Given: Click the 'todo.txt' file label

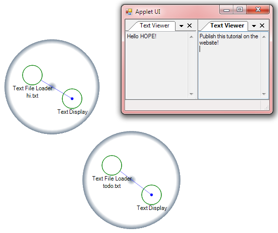Looking at the screenshot, I should click(x=112, y=186).
